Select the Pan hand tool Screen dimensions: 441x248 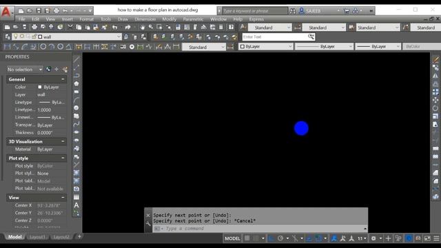(x=143, y=28)
